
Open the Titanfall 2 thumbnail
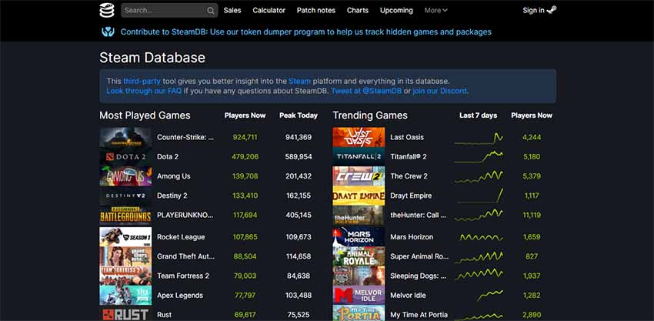pos(359,156)
